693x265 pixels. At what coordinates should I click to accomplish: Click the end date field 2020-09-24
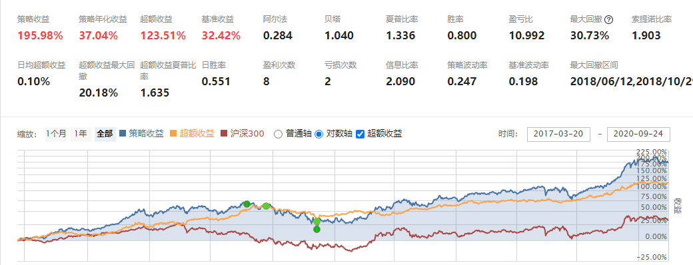click(x=638, y=134)
